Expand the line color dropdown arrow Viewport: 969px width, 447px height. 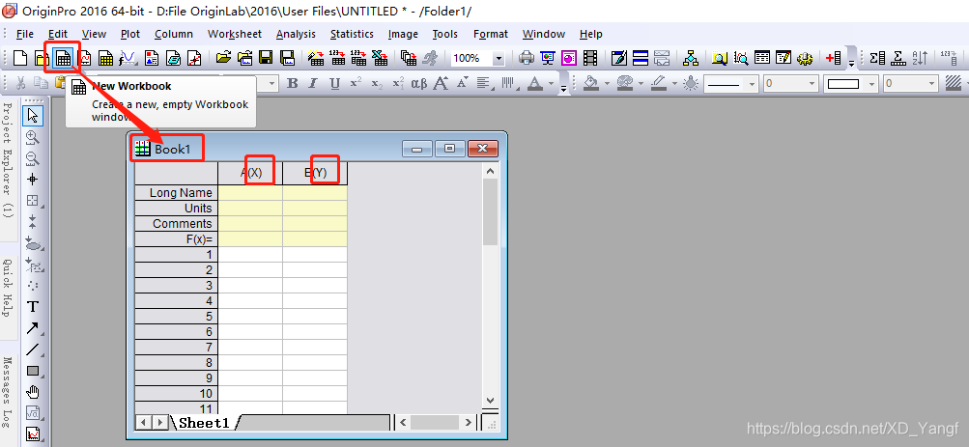pyautogui.click(x=675, y=83)
